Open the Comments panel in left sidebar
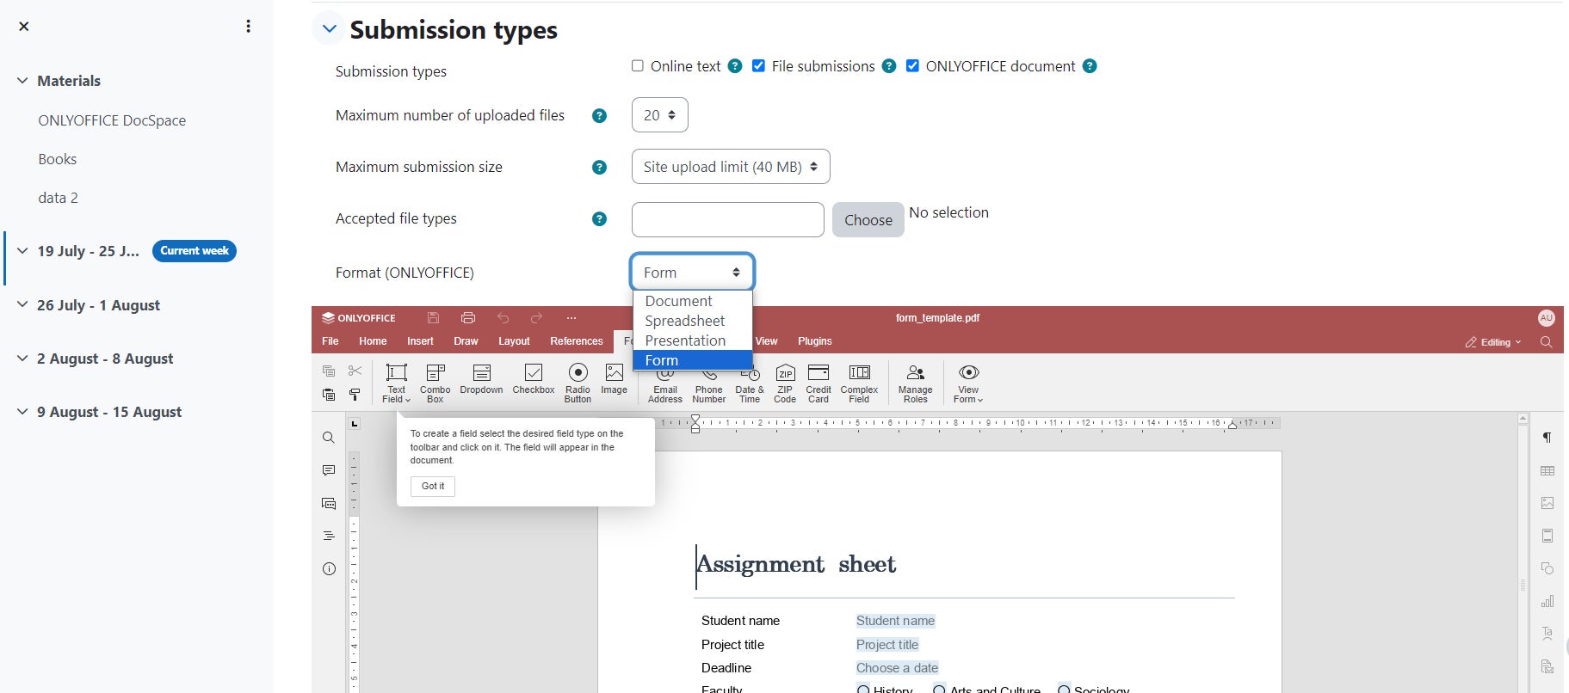The height and width of the screenshot is (693, 1569). [329, 470]
